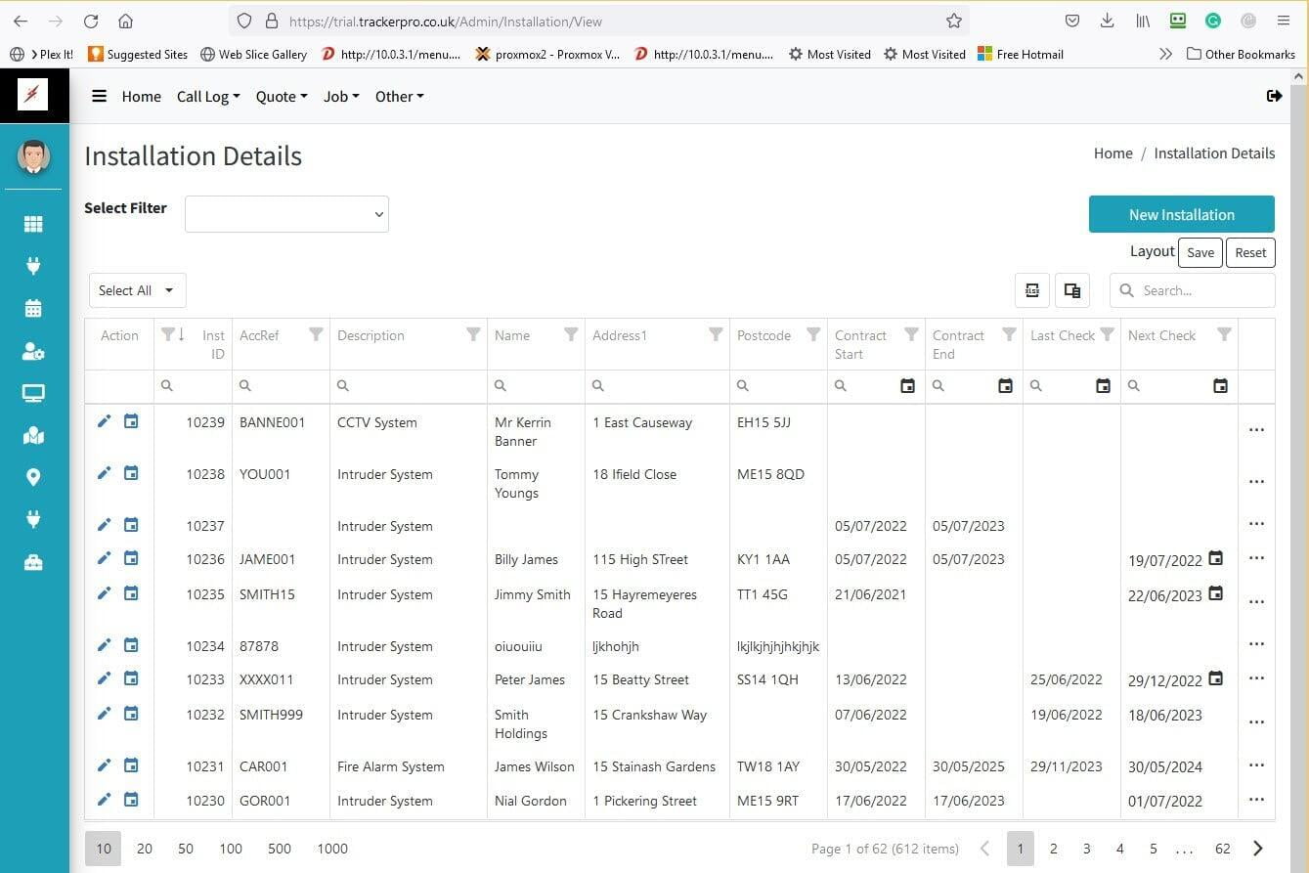1309x873 pixels.
Task: Open the toolbox icon in left sidebar
Action: coord(33,562)
